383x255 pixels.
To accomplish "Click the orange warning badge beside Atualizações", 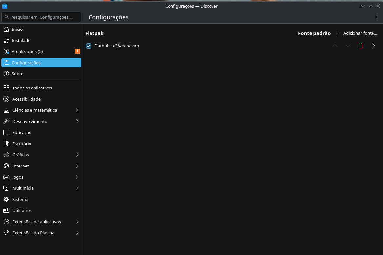I will pos(77,51).
